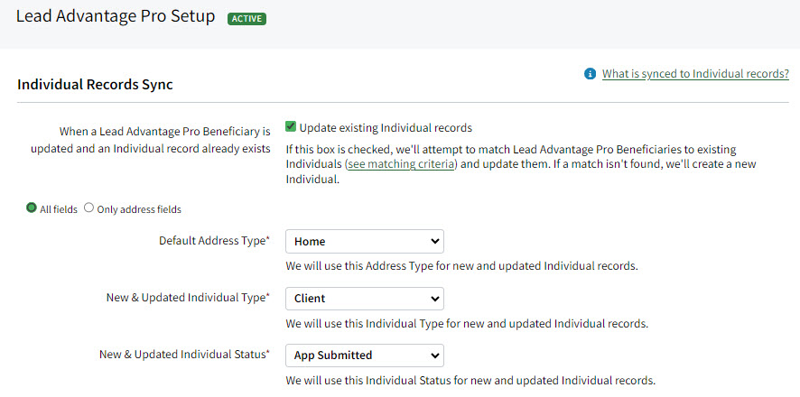The height and width of the screenshot is (397, 800).
Task: Click the 'When a Lead Advantage Pro Beneficiary is updated' label
Action: click(x=151, y=141)
